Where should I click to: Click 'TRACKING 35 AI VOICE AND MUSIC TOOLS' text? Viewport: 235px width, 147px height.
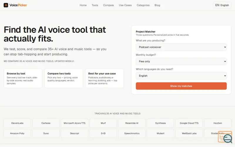(x=117, y=113)
